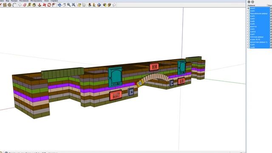Screen dimensions: 272x153
Task: Activate the Orbit camera tool
Action: (x=59, y=5)
